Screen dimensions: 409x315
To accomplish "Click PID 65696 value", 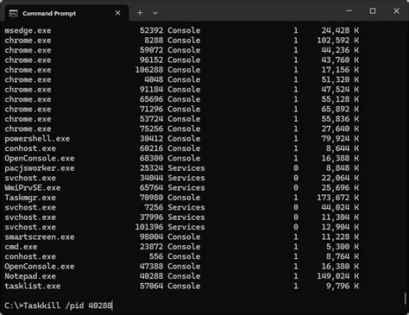I will 151,99.
